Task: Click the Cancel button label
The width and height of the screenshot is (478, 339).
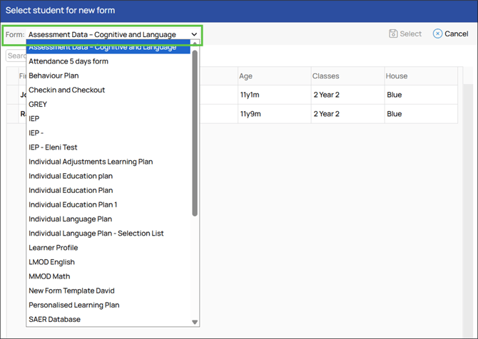Action: [456, 34]
